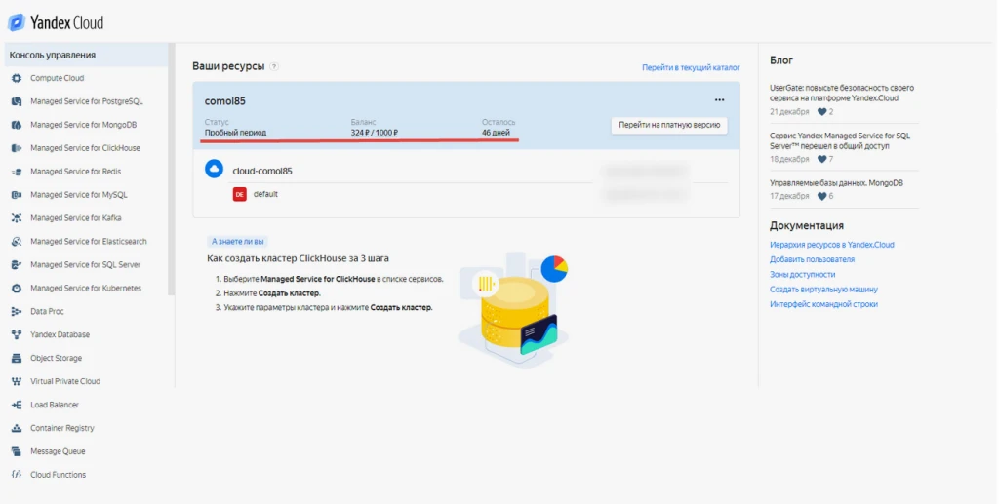Click the Load Balancer icon
Image resolution: width=999 pixels, height=504 pixels.
[x=17, y=405]
